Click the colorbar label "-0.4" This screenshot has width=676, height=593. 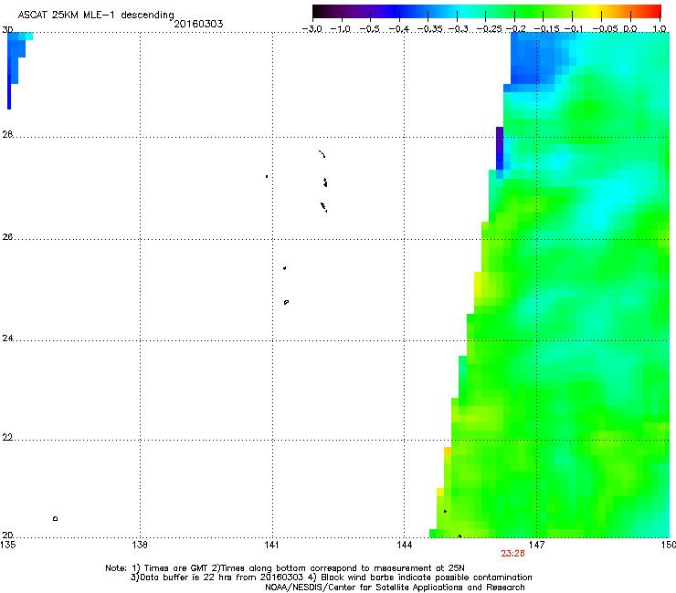click(x=399, y=29)
